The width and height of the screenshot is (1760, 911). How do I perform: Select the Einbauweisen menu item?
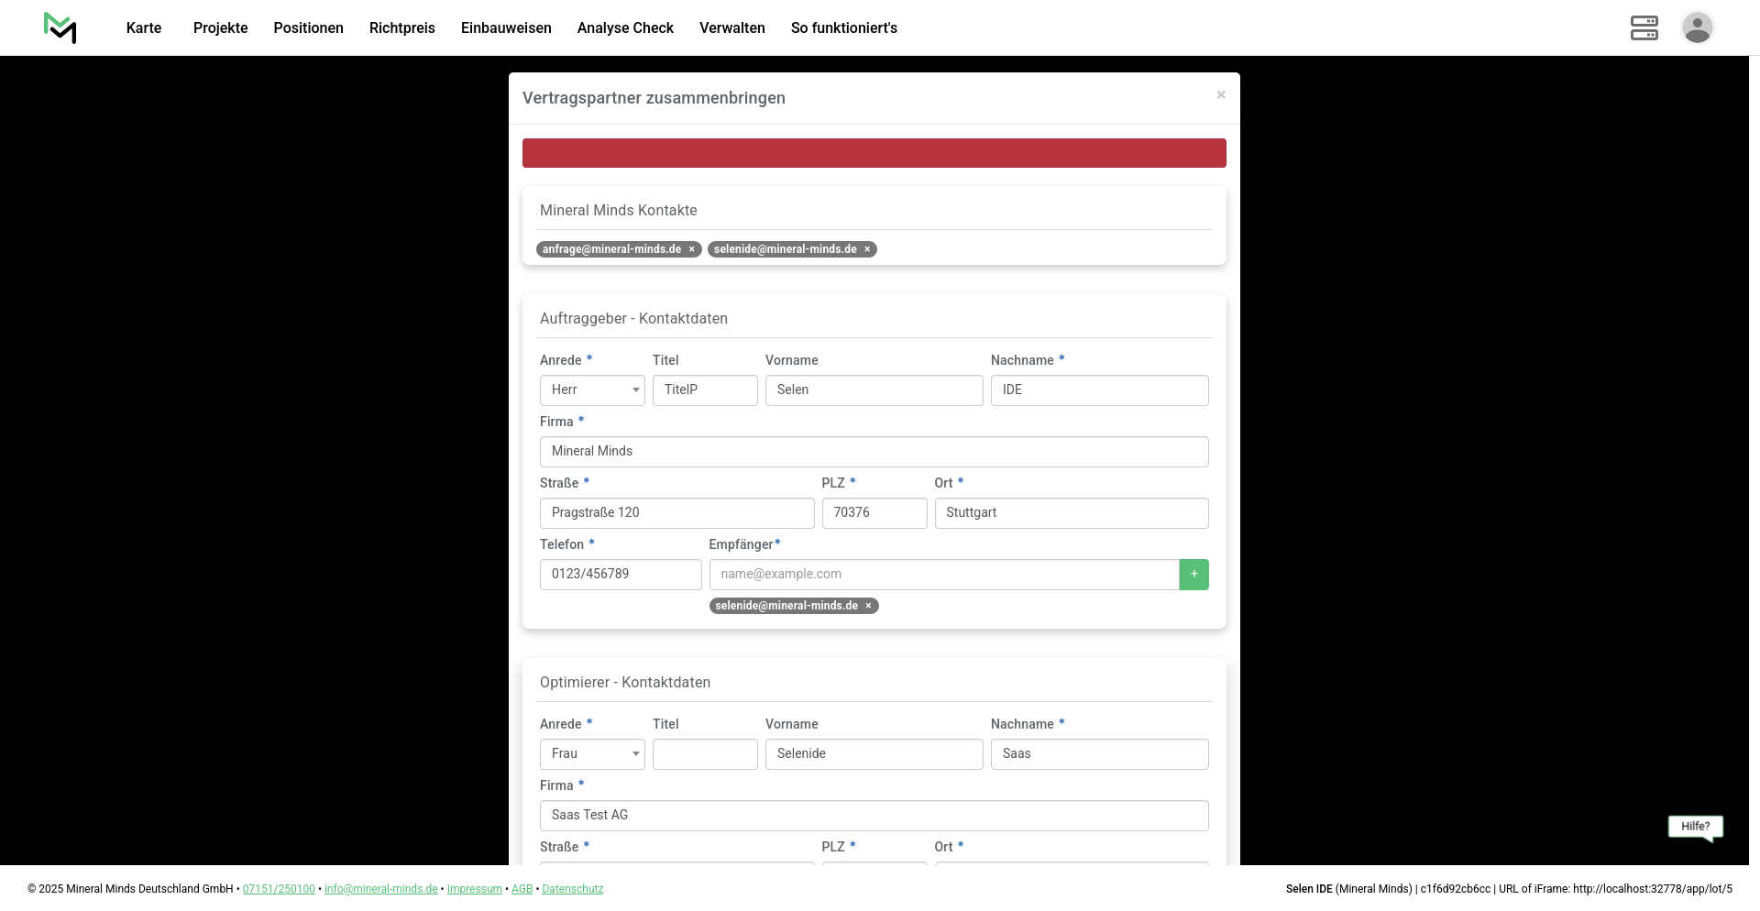506,27
